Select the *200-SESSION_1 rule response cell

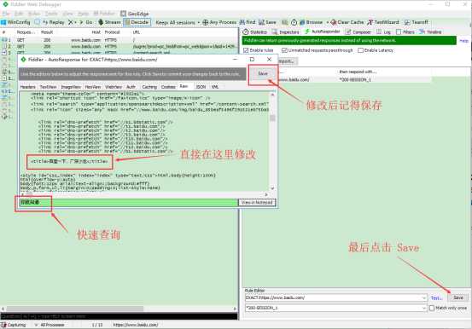coord(355,80)
